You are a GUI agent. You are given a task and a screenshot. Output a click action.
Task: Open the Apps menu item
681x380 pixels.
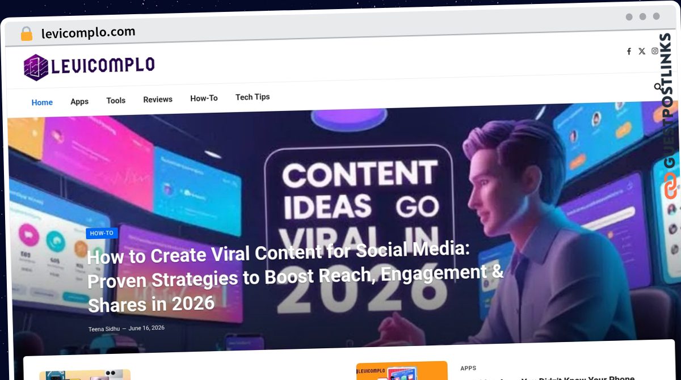coord(79,102)
